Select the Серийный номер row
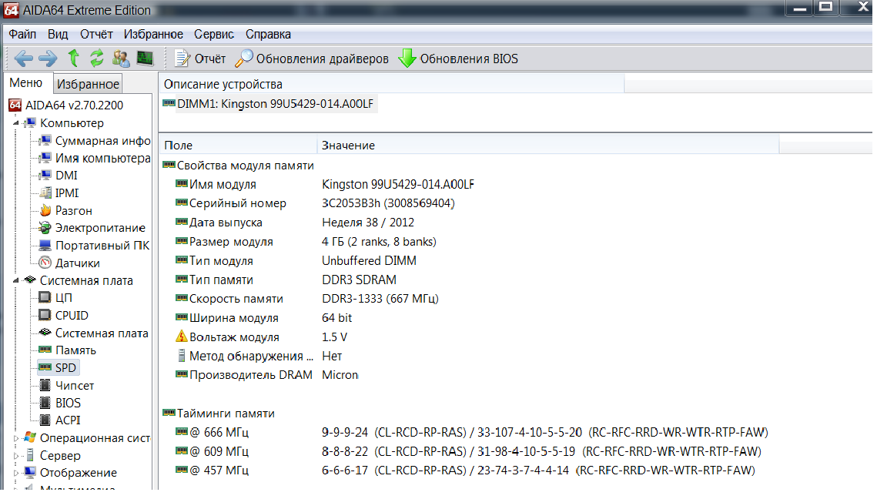 click(315, 203)
